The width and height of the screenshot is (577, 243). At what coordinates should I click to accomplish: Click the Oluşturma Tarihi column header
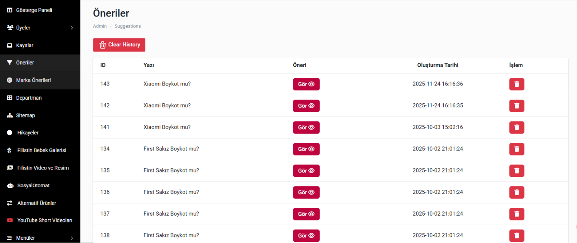438,65
